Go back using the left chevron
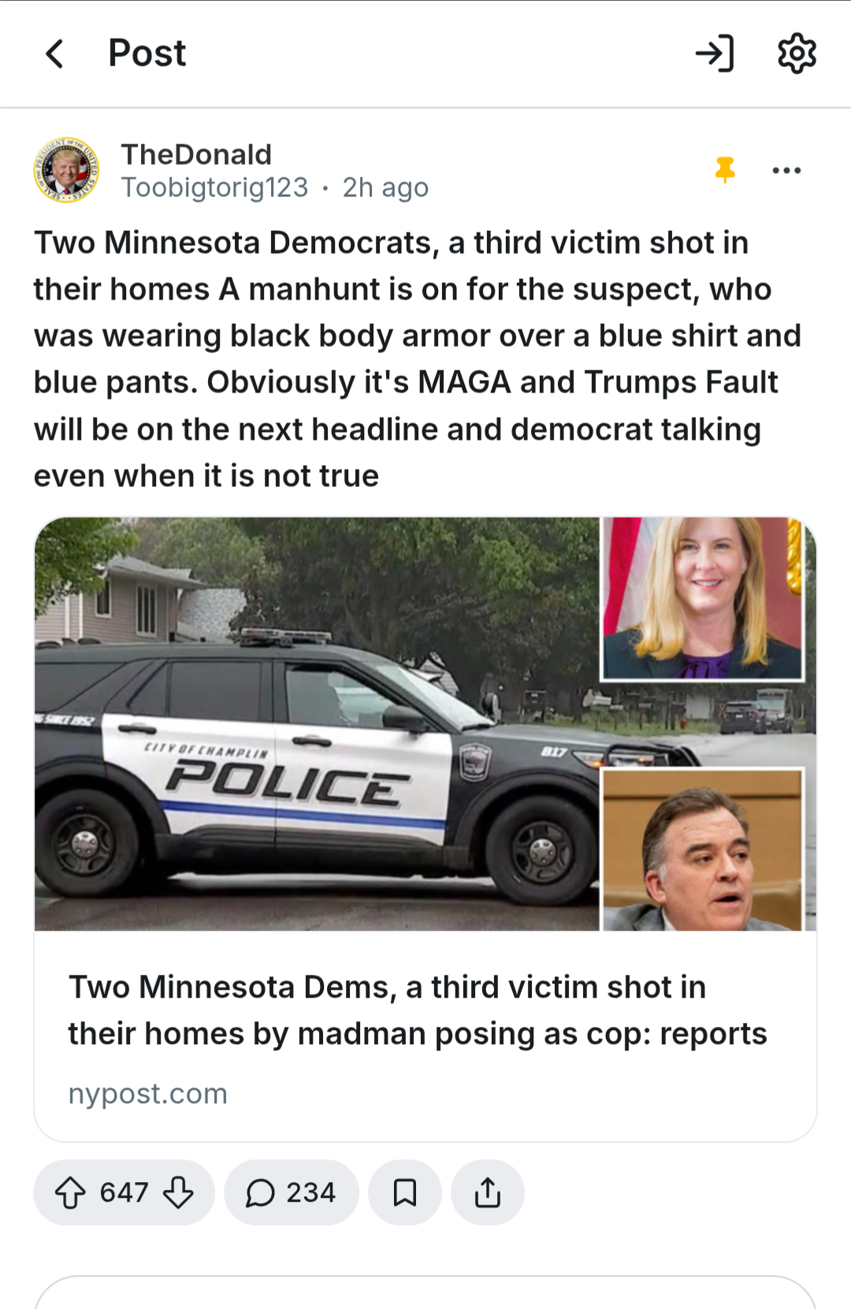The image size is (851, 1309). (x=54, y=54)
